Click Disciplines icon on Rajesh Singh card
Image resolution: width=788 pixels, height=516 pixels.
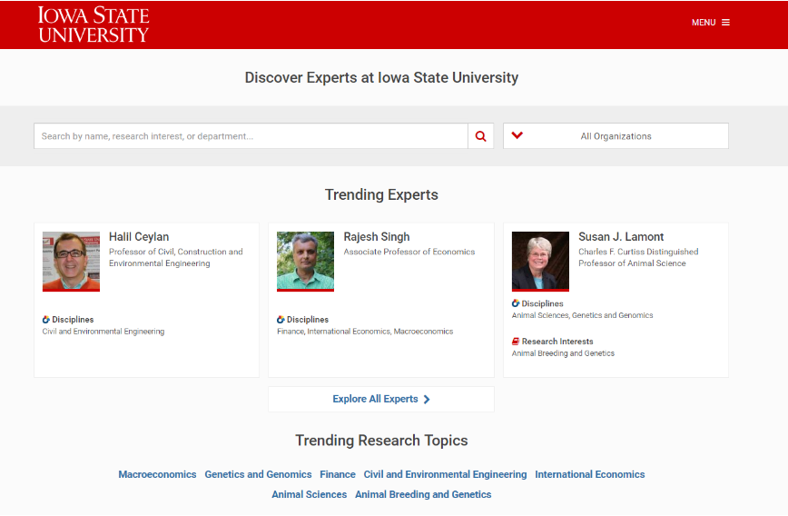[x=281, y=320]
